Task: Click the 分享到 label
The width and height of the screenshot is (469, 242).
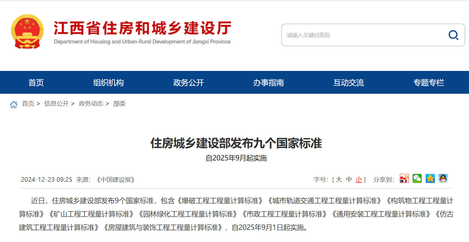Action: 384,180
